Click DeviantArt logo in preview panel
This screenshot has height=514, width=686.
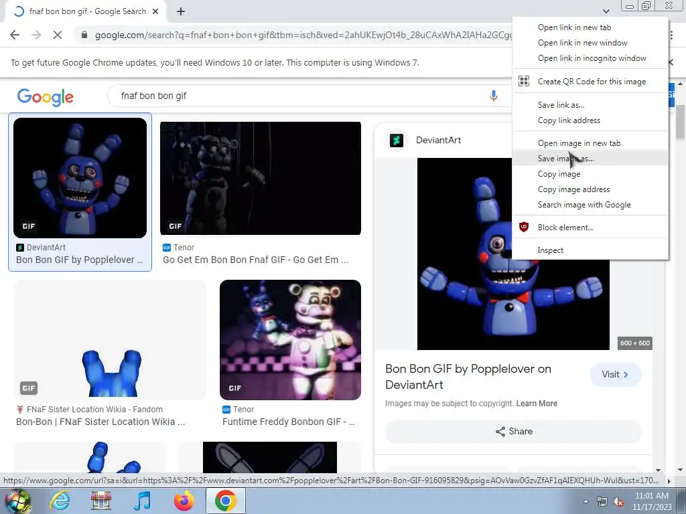(397, 141)
